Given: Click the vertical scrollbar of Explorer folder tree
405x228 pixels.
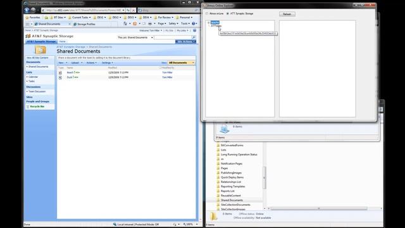Looking at the screenshot, I should [x=265, y=177].
